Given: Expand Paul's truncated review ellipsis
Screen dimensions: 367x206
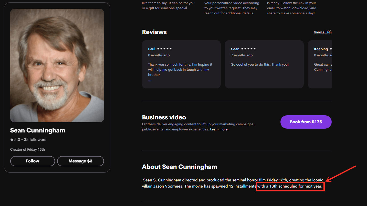Looking at the screenshot, I should coord(150,80).
